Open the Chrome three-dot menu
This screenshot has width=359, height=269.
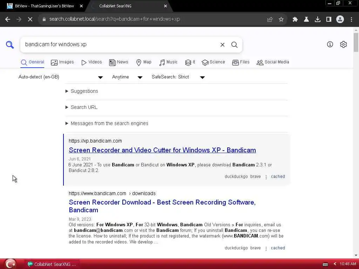351,20
